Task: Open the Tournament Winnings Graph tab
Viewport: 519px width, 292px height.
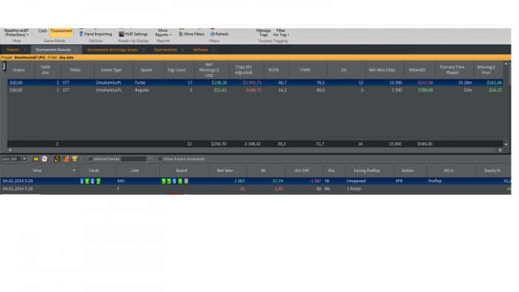Action: coord(113,50)
